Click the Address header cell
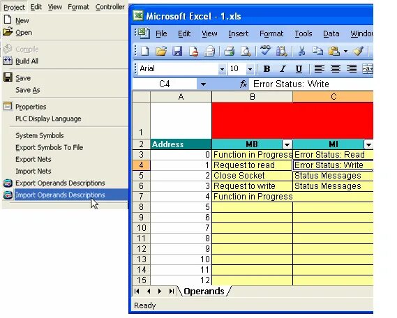Screen dimensions: 397x318 pyautogui.click(x=181, y=144)
